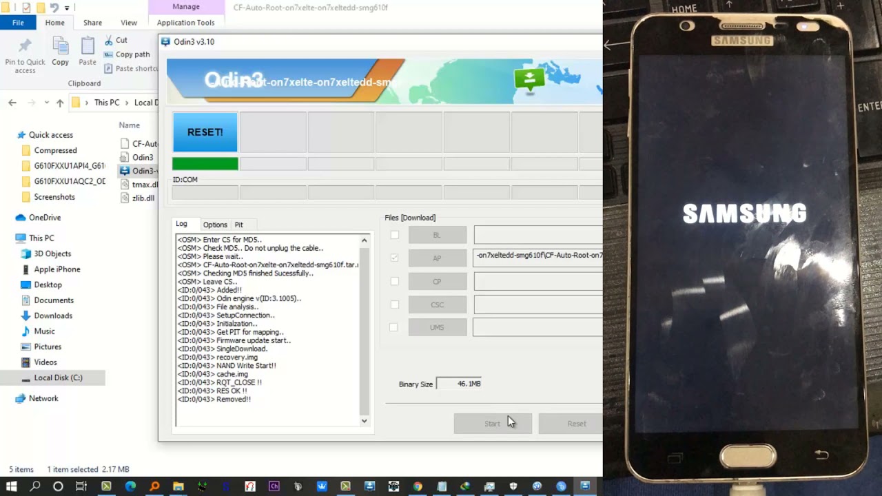Click log scrollbar up arrow
The width and height of the screenshot is (882, 496).
click(365, 240)
